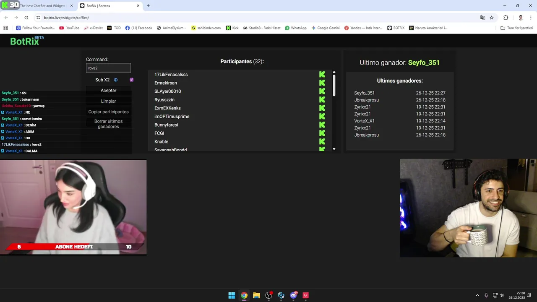Select participant Knable
This screenshot has width=537, height=302.
[161, 141]
